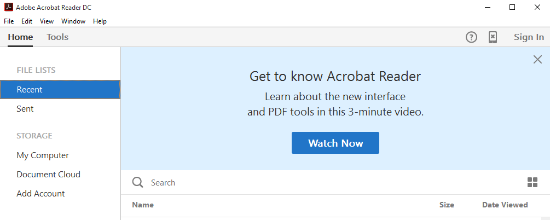Dismiss the Get to know banner
Image resolution: width=550 pixels, height=220 pixels.
click(537, 60)
